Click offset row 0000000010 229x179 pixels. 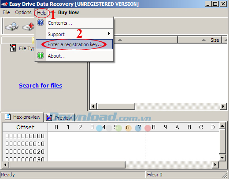tap(25, 144)
